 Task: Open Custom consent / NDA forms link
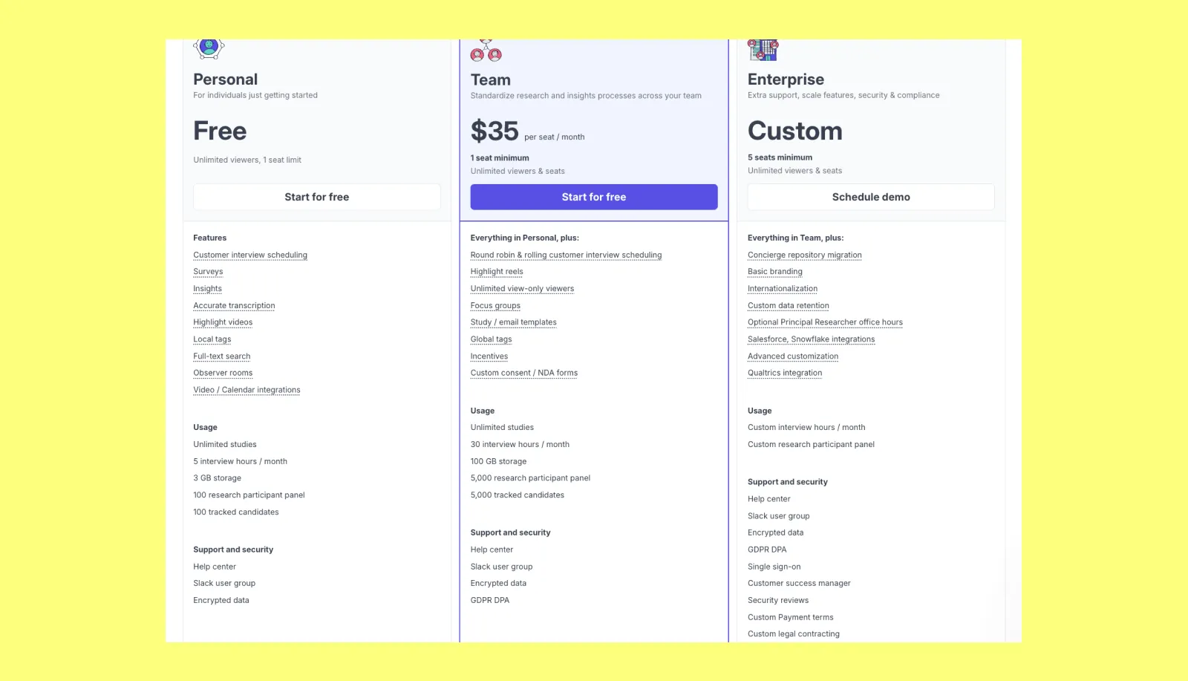point(523,373)
